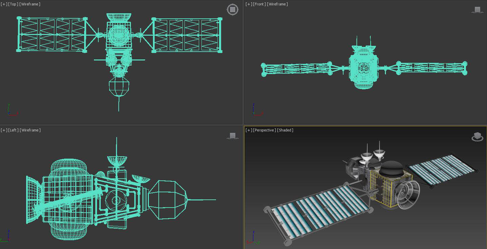487x249 pixels.
Task: Click the ViewCube in the Perspective viewport
Action: tap(477, 137)
